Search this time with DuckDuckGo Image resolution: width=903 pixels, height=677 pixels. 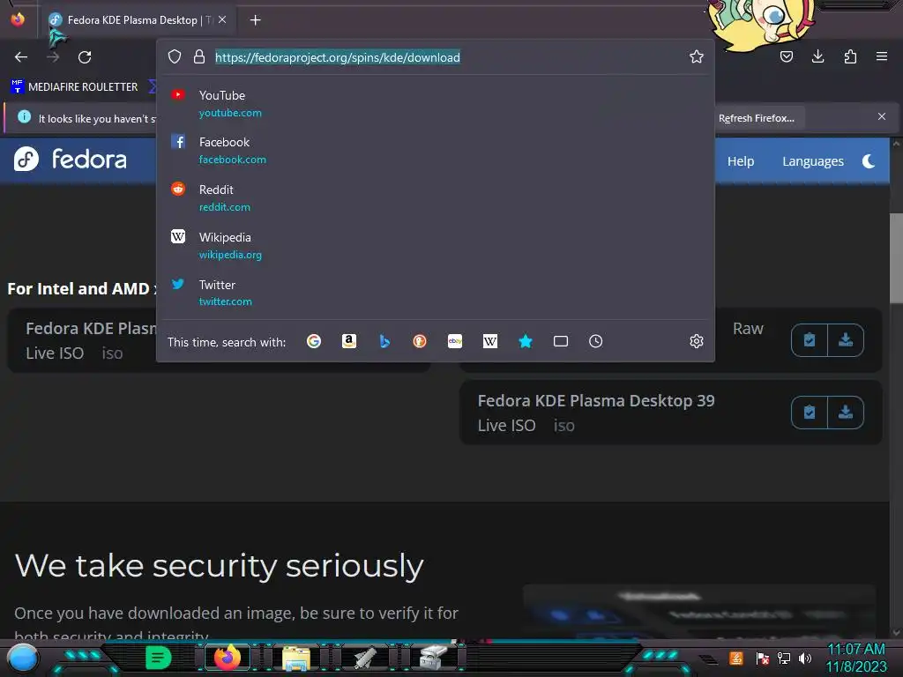pyautogui.click(x=420, y=341)
